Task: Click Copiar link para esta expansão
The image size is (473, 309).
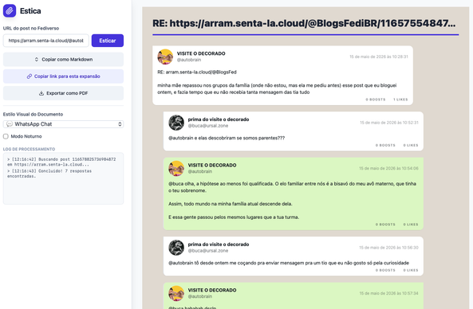Action: click(63, 76)
